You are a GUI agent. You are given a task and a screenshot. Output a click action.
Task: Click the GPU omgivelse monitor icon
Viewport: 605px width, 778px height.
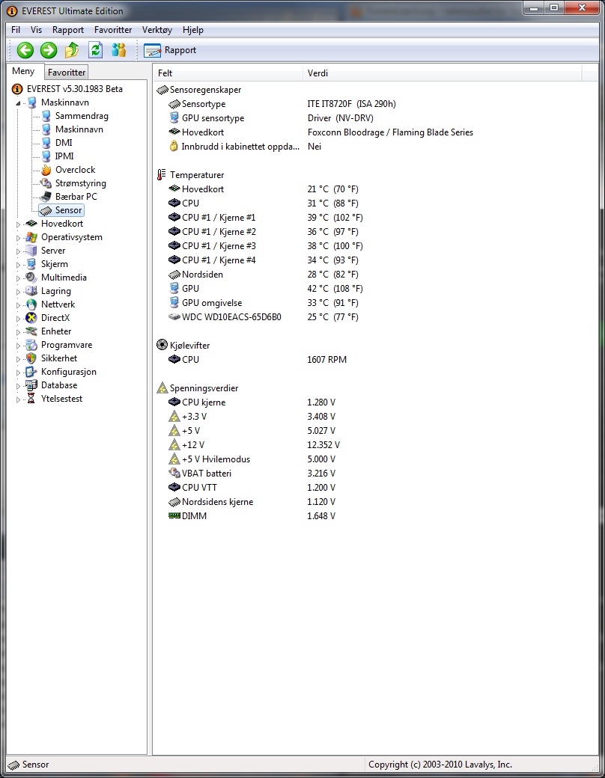click(x=174, y=302)
